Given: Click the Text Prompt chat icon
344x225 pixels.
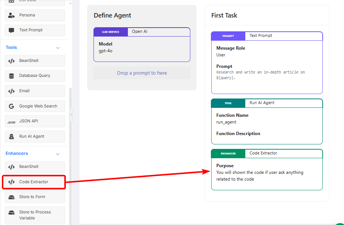Looking at the screenshot, I should (12, 30).
